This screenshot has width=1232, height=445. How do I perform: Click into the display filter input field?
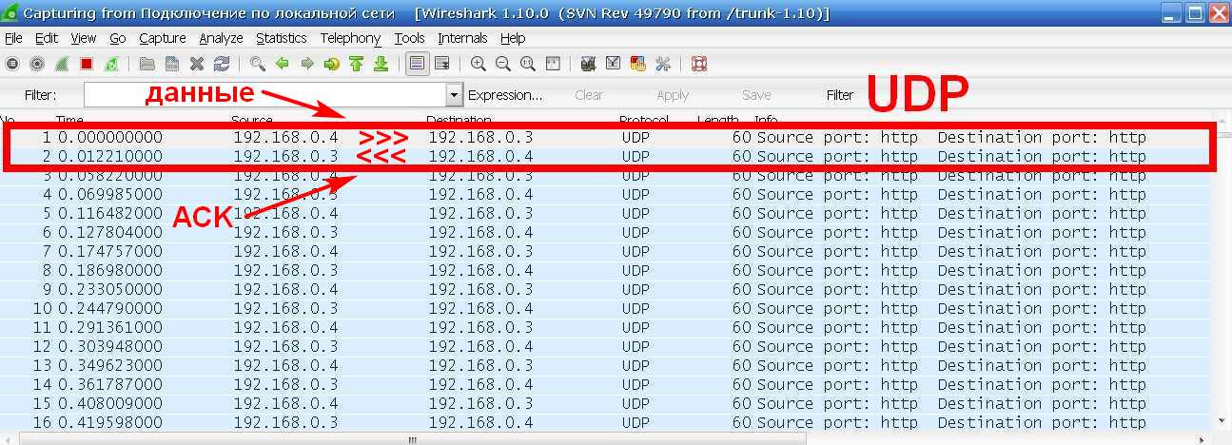click(264, 95)
